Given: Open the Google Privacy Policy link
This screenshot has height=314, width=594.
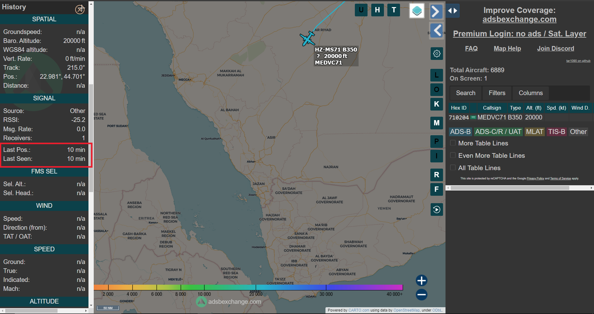Looking at the screenshot, I should click(x=535, y=178).
